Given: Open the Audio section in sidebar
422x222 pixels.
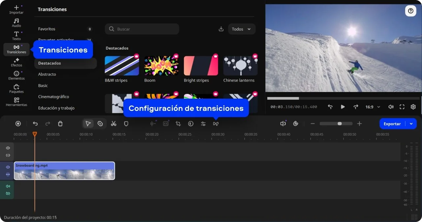Looking at the screenshot, I should pyautogui.click(x=16, y=23).
